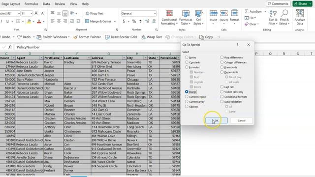The image size is (315, 177).
Task: Open FirstName column filter dropdown
Action: [61, 58]
